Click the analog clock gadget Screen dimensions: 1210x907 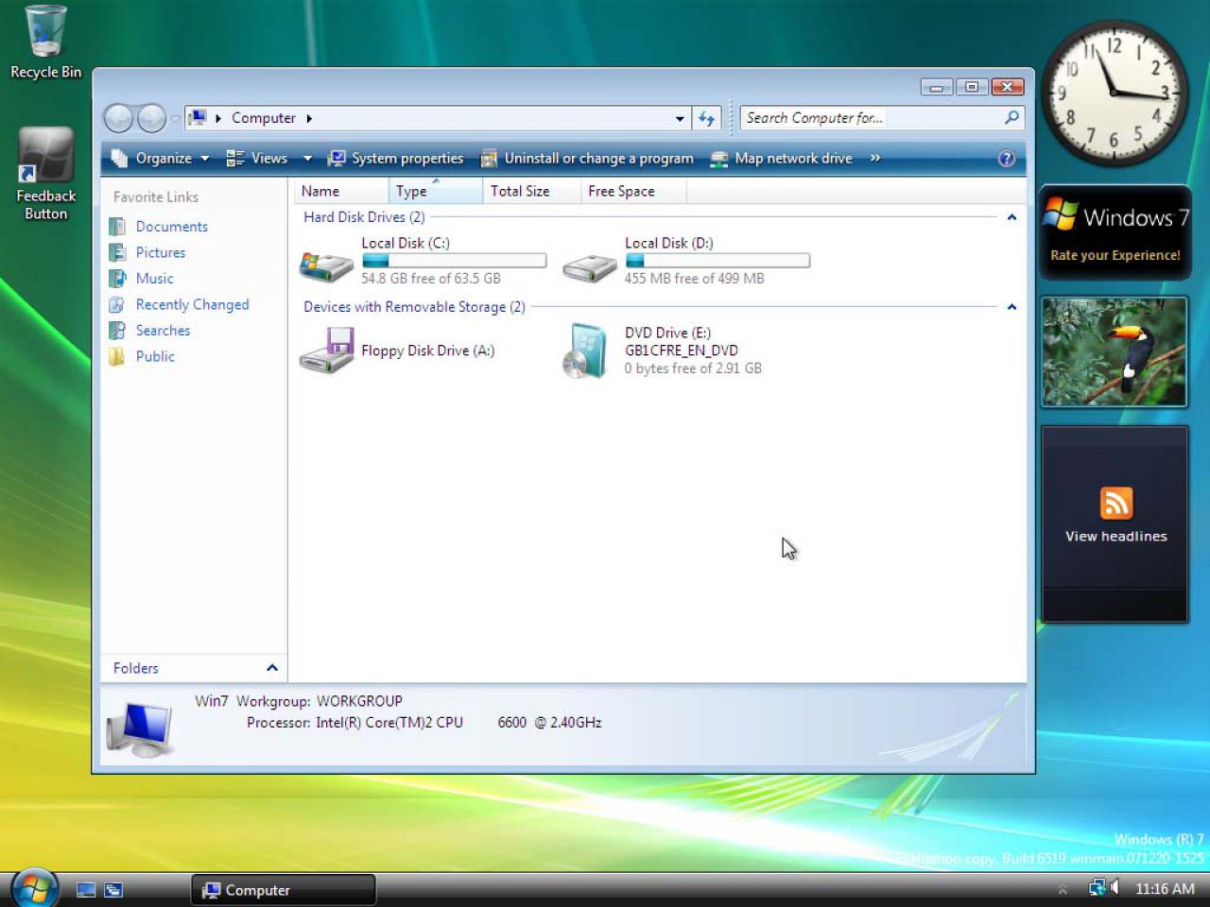[1113, 93]
